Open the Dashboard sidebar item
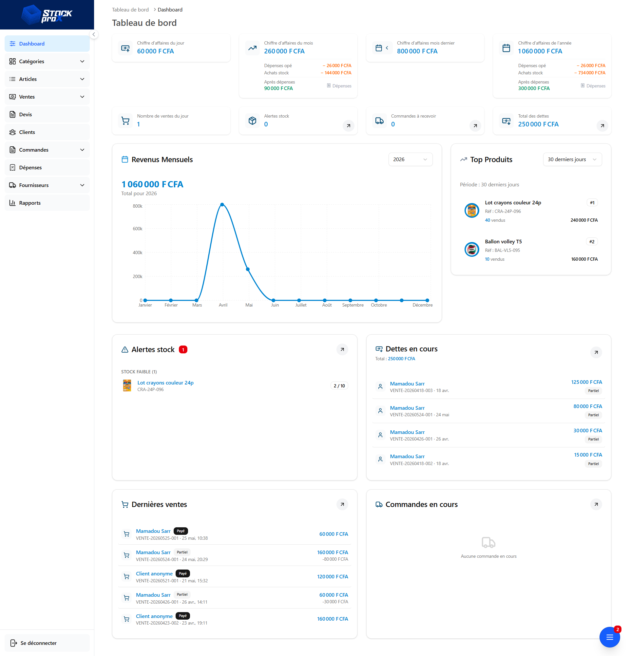The height and width of the screenshot is (656, 629). [47, 44]
